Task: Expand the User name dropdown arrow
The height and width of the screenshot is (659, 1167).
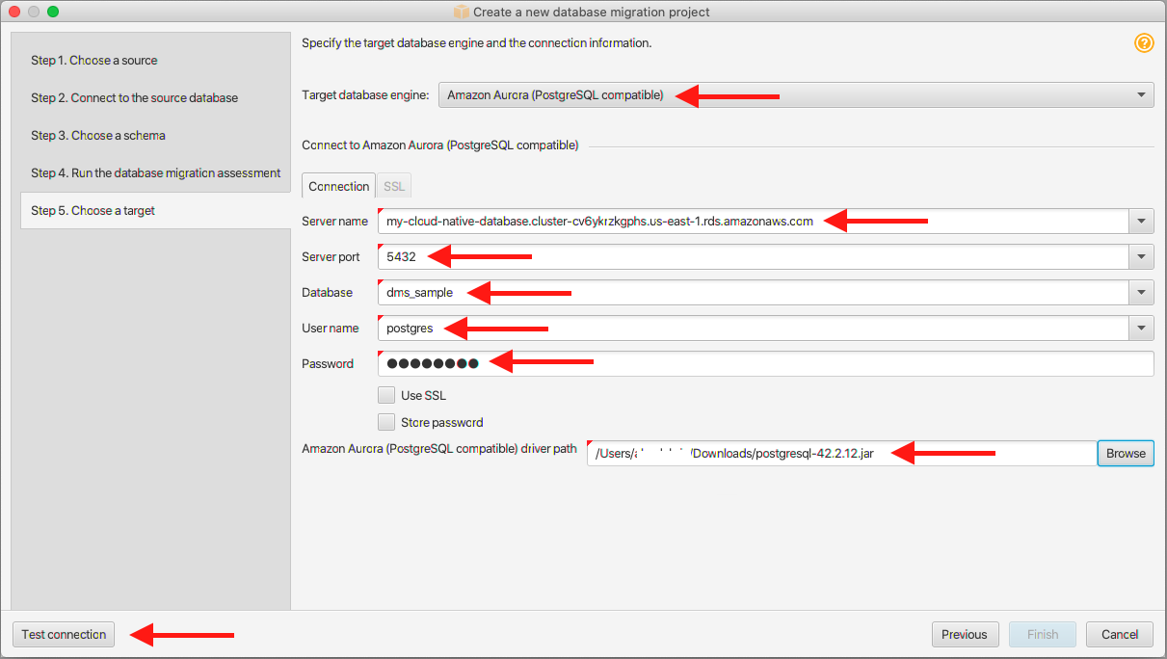Action: 1141,329
